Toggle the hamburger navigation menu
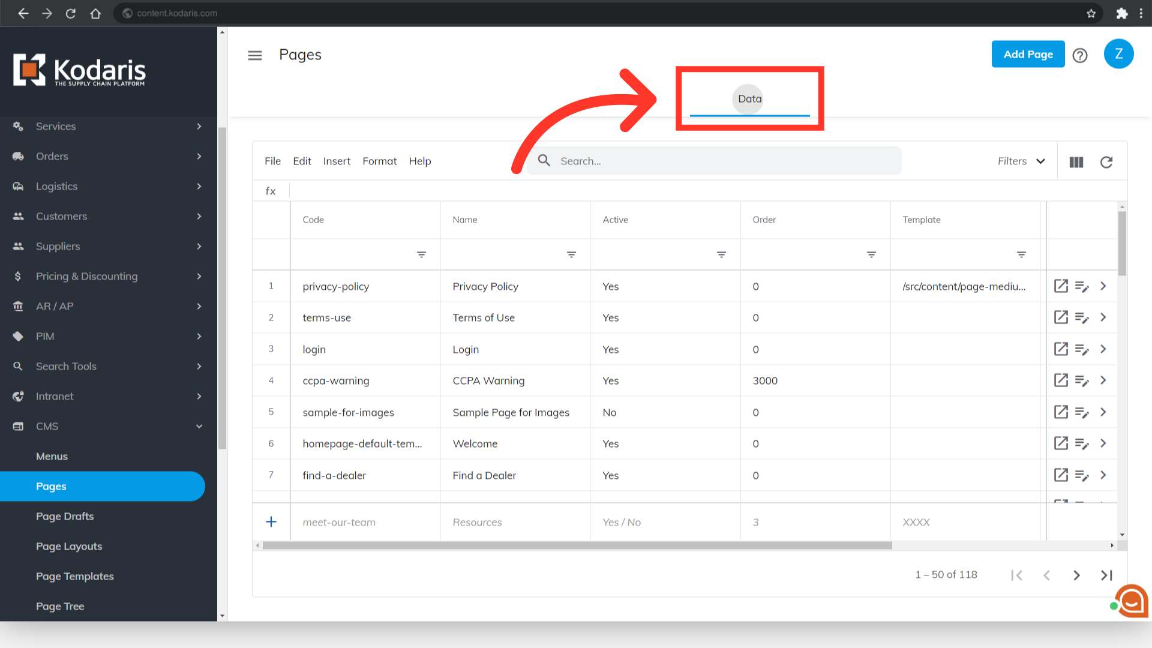1152x648 pixels. [x=255, y=55]
